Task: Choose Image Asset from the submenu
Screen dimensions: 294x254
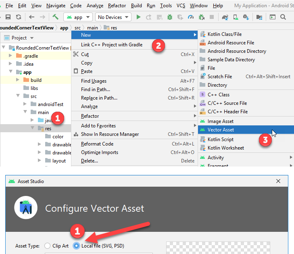Action: pyautogui.click(x=246, y=121)
